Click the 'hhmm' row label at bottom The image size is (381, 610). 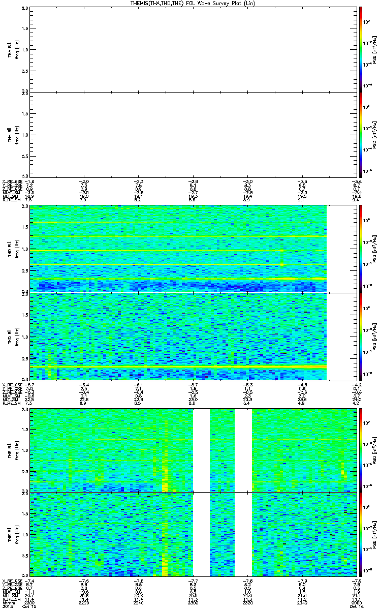pyautogui.click(x=8, y=602)
